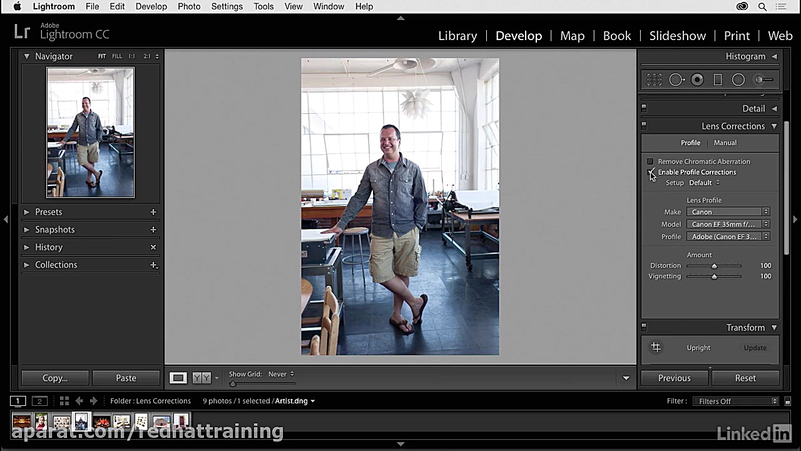Switch to the Library module

(457, 36)
